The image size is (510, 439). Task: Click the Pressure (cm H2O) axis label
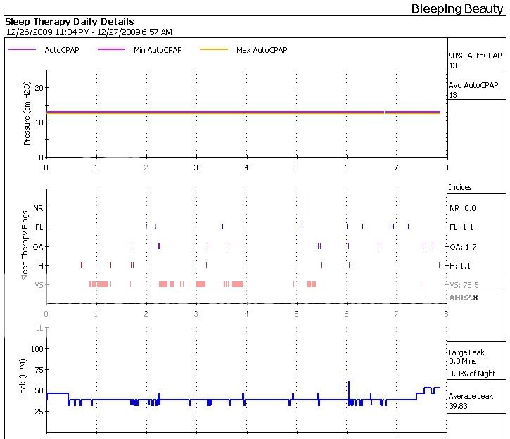pyautogui.click(x=27, y=114)
